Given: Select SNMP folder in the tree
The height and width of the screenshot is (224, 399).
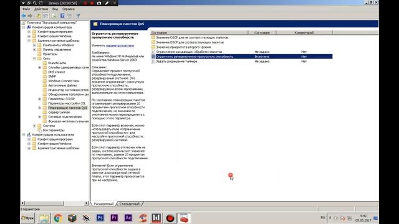Looking at the screenshot, I should (52, 77).
